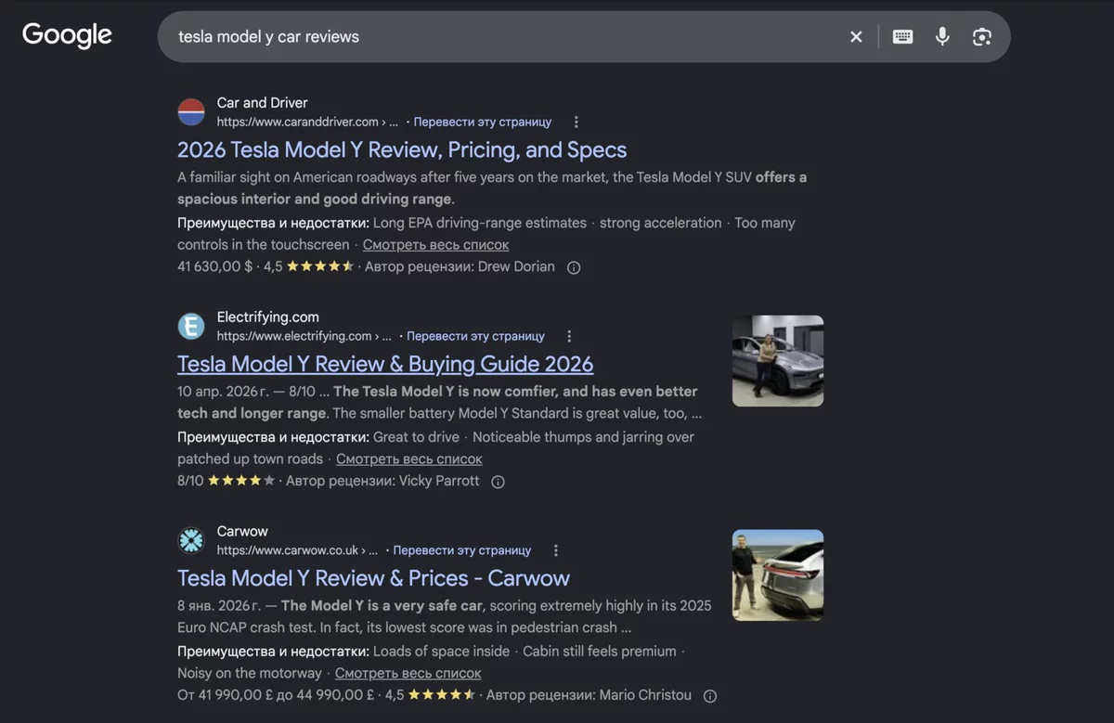Viewport: 1114px width, 723px height.
Task: Click the Car and Driver site name
Action: (x=262, y=103)
